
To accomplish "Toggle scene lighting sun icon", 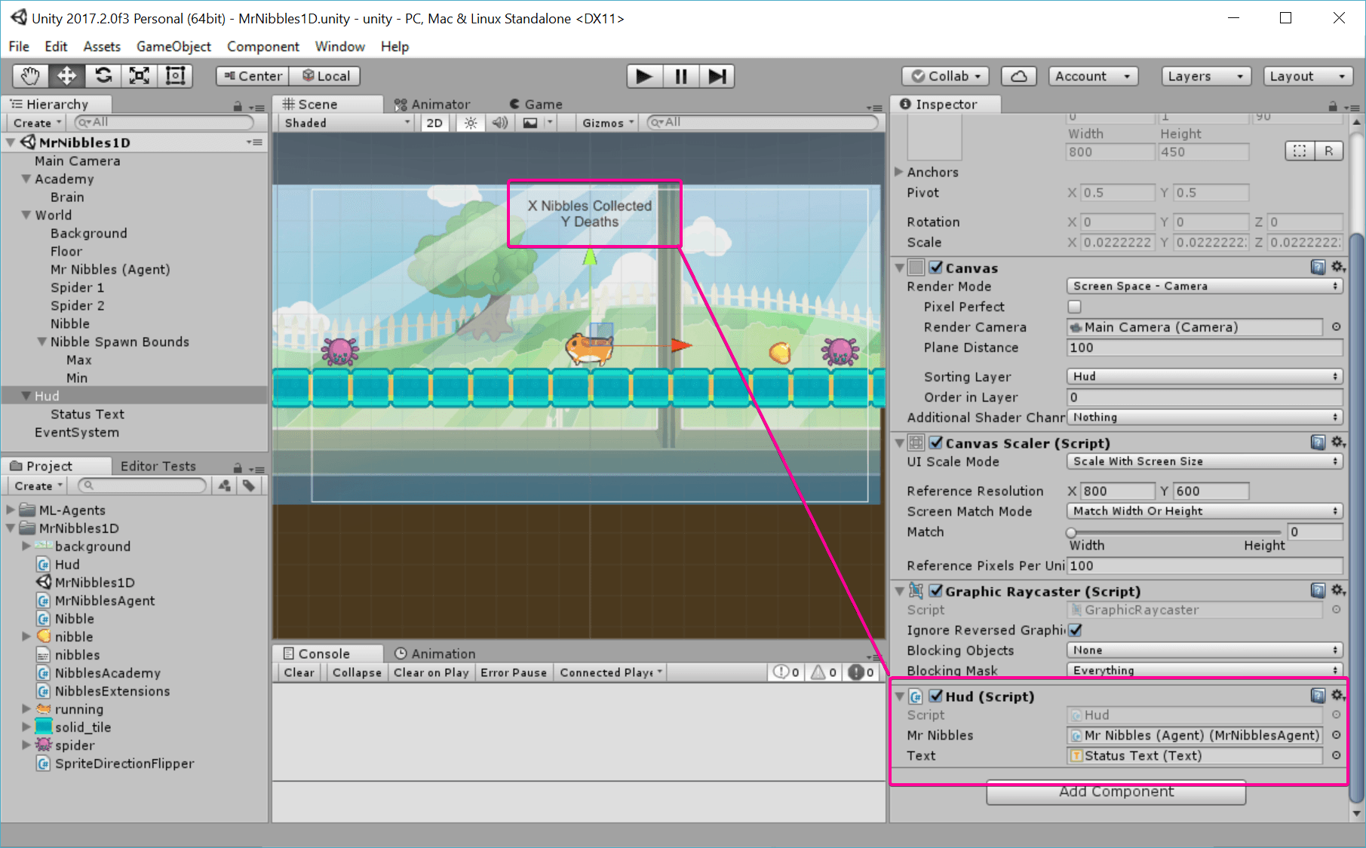I will 471,123.
